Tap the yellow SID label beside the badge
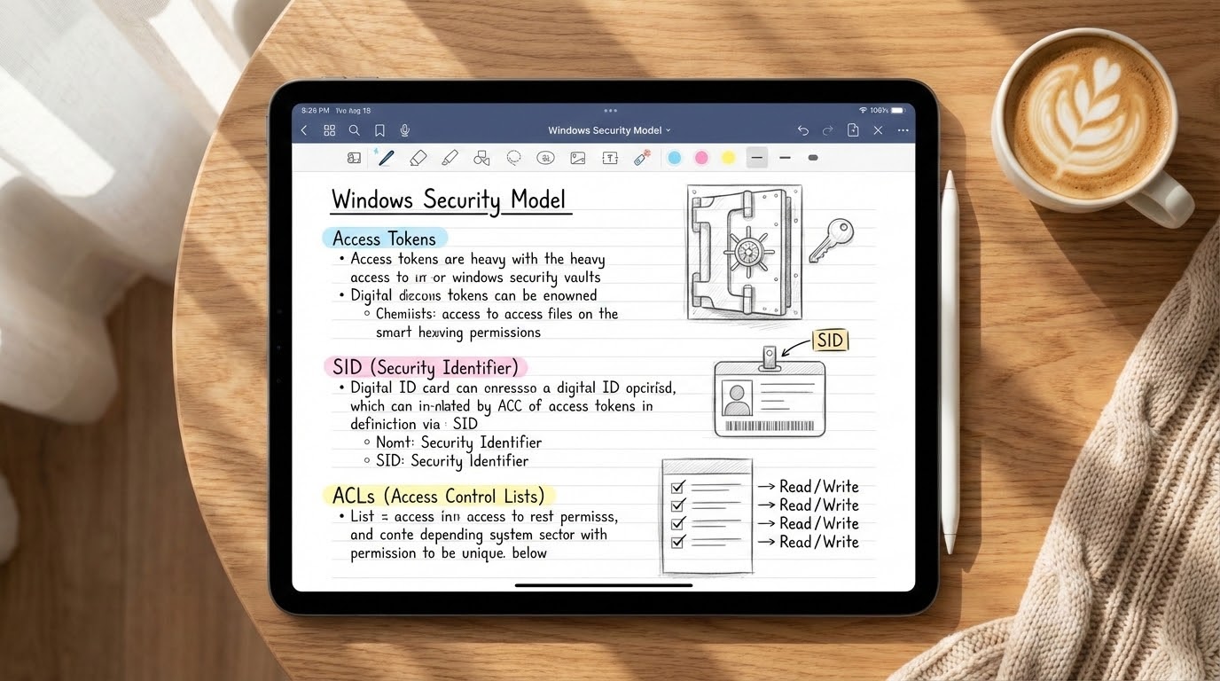 tap(830, 340)
